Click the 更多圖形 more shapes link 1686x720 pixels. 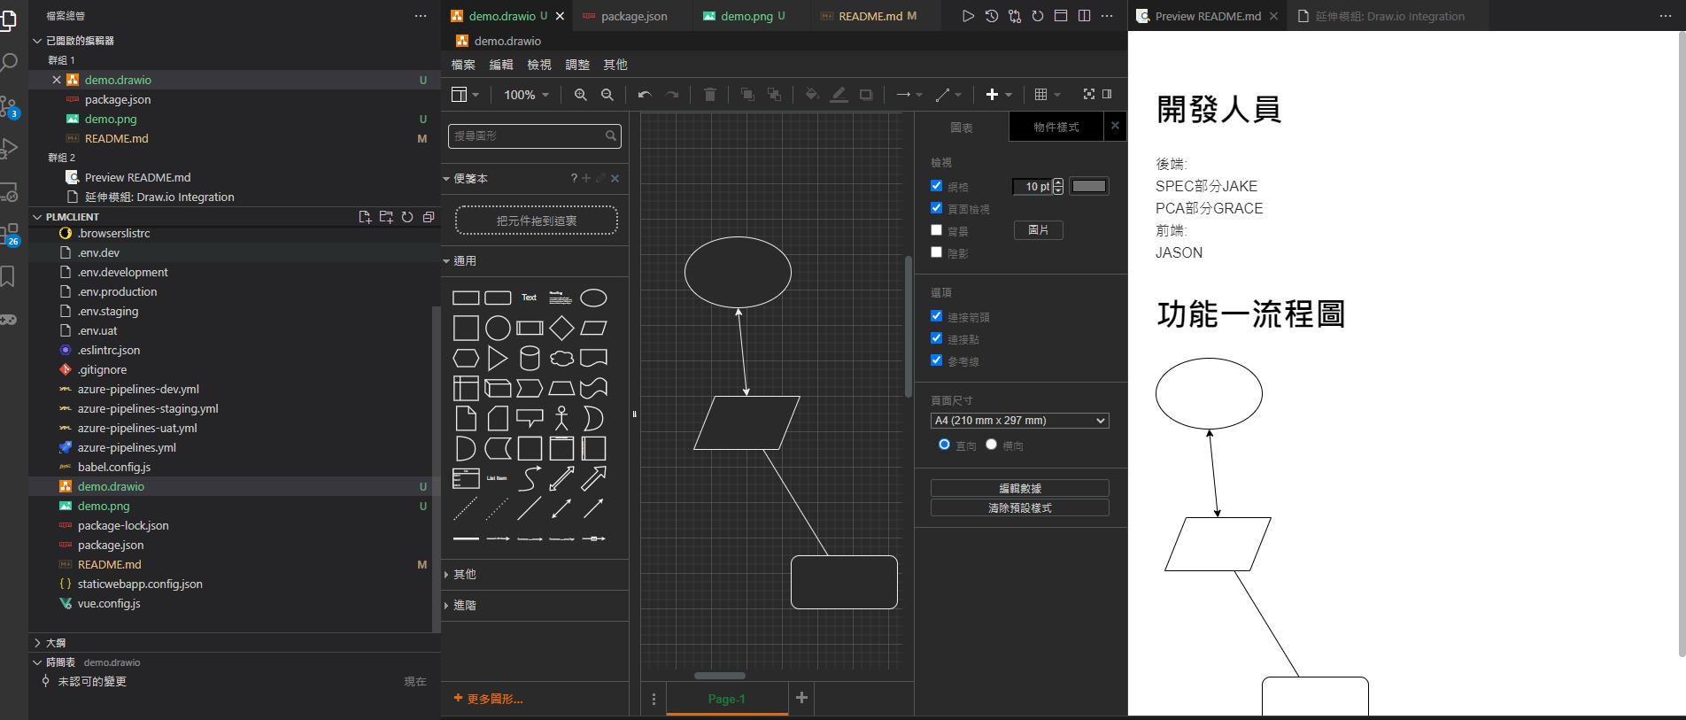488,699
